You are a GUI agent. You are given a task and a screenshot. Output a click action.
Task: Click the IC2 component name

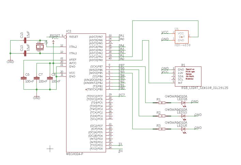69,31
